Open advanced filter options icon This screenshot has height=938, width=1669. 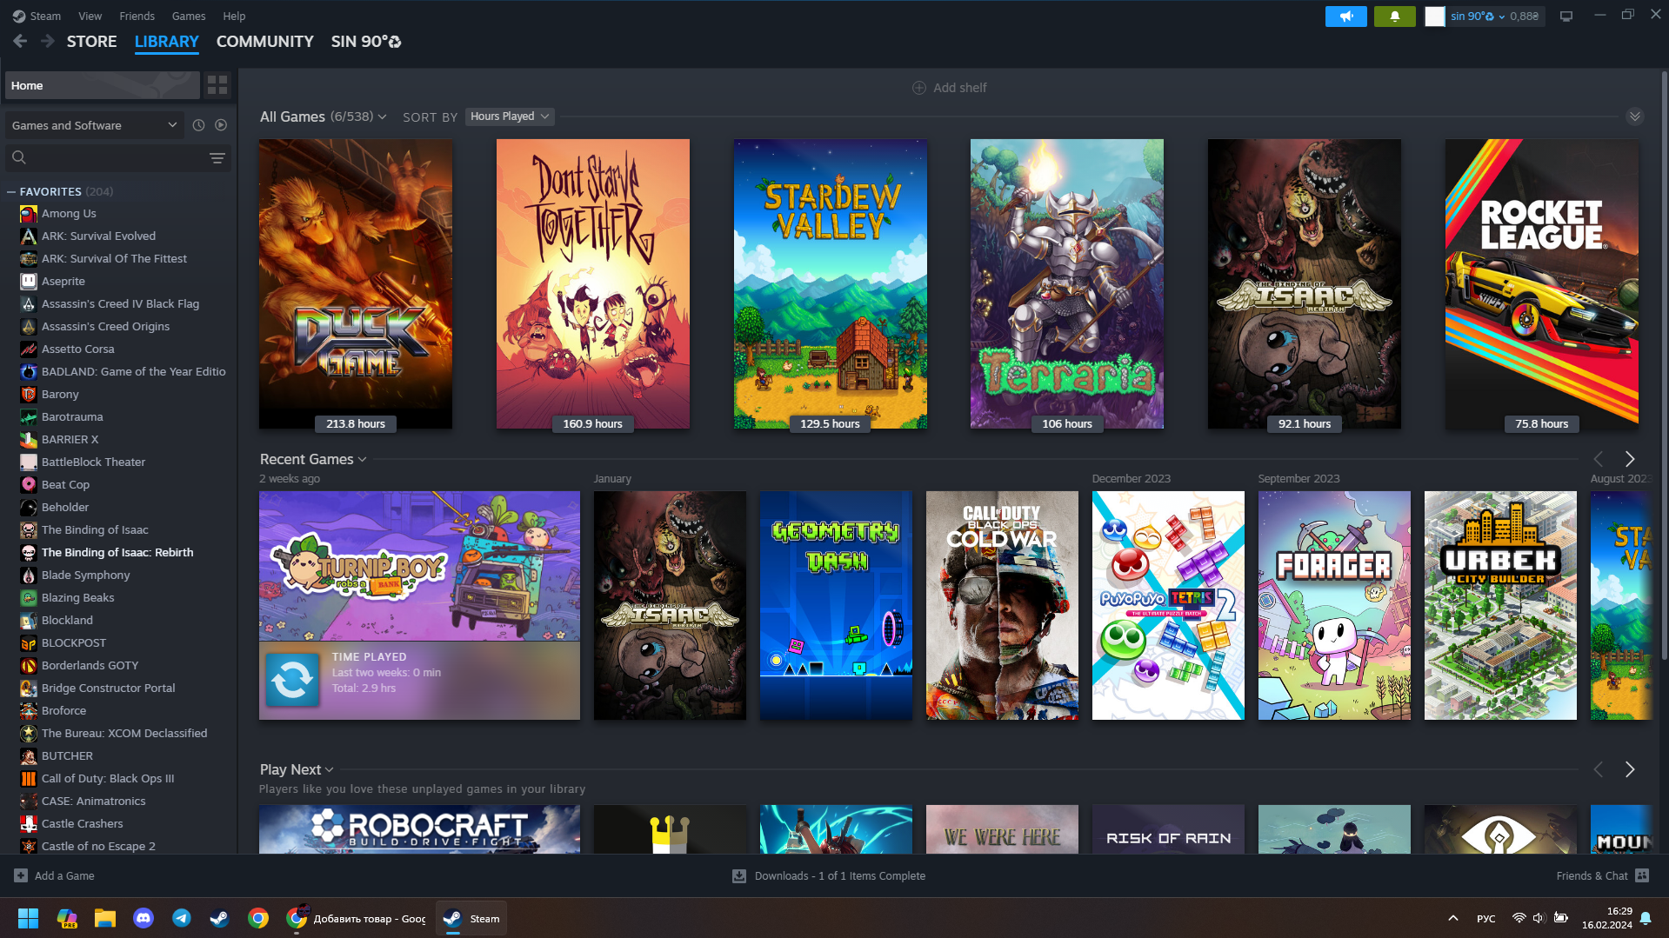217,157
